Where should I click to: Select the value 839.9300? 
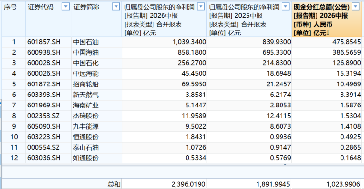277,42
